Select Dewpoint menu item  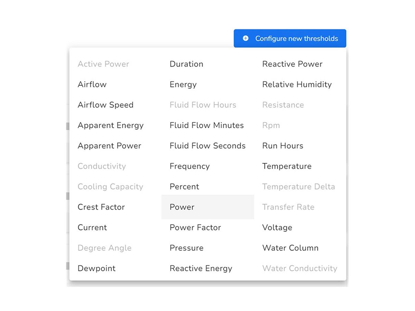click(x=96, y=268)
